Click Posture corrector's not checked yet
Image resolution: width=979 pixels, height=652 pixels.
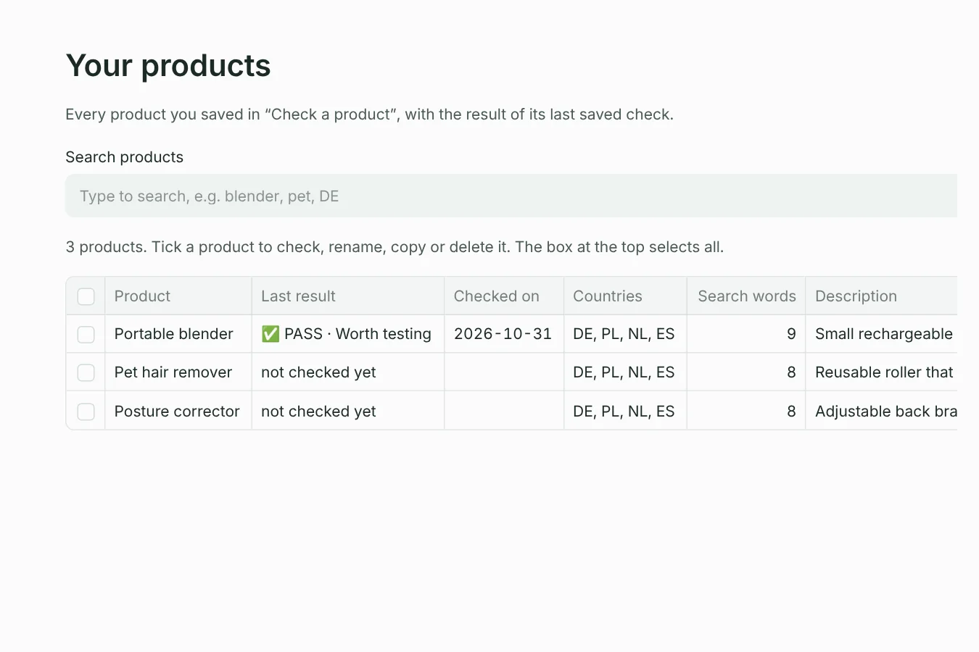[318, 411]
